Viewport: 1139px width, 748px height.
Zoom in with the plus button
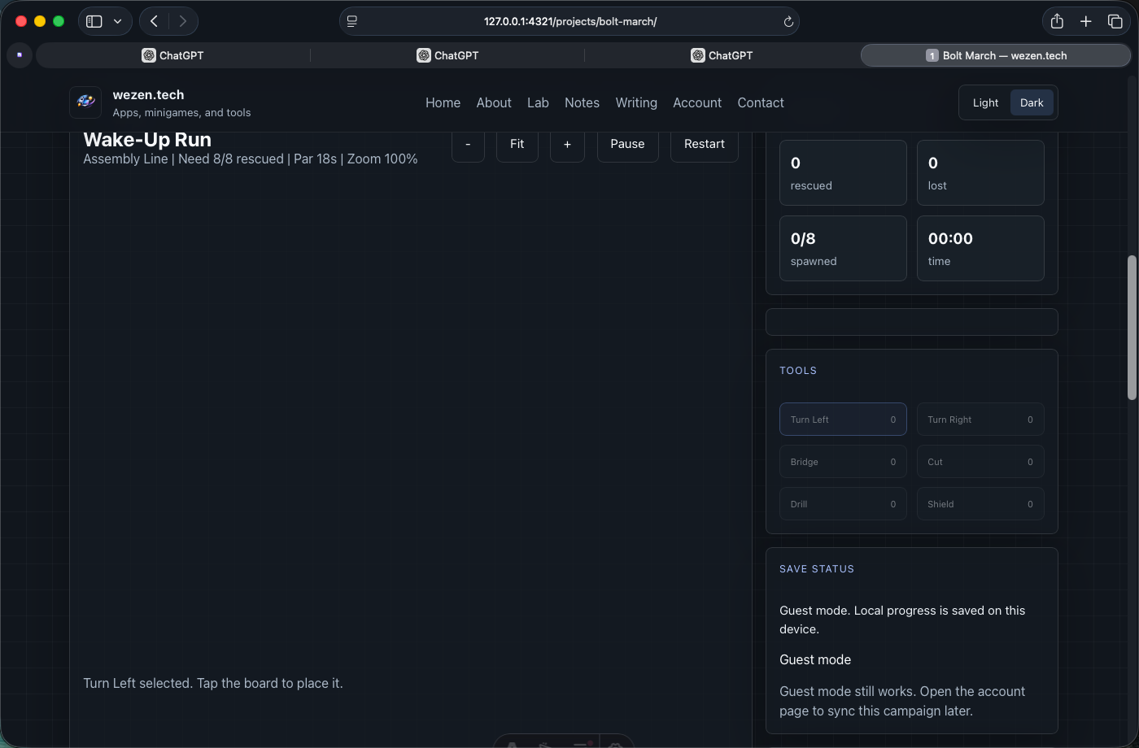coord(567,144)
